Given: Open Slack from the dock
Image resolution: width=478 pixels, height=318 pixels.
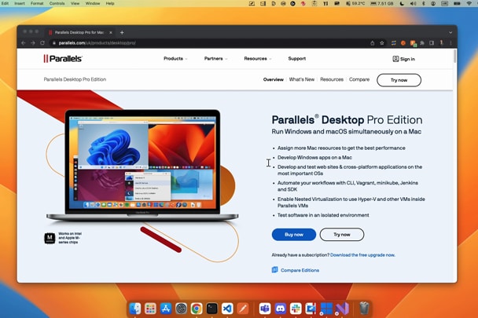Looking at the screenshot, I should [x=296, y=309].
